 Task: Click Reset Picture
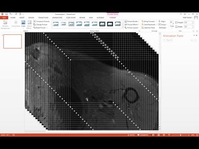39,28
